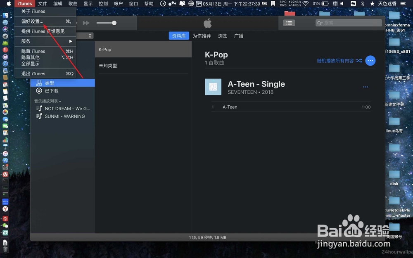
Task: Open the Apple menu
Action: tap(9, 3)
